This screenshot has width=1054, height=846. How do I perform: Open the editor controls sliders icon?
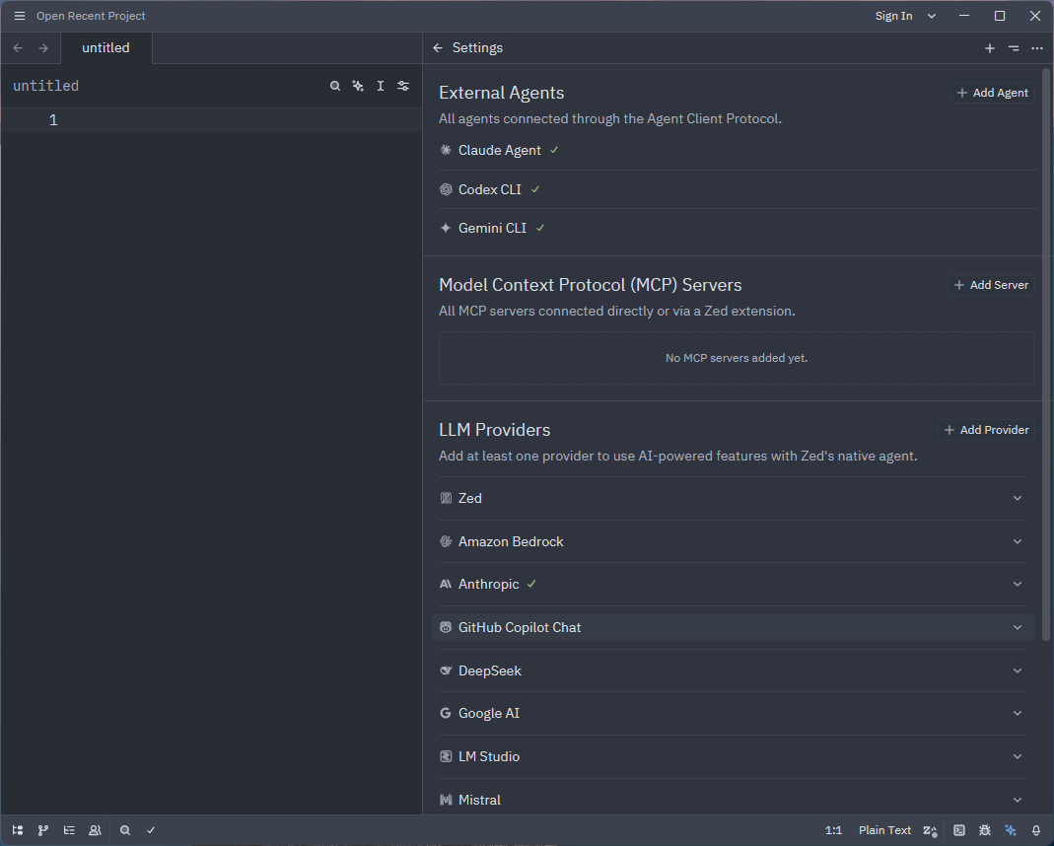point(403,86)
